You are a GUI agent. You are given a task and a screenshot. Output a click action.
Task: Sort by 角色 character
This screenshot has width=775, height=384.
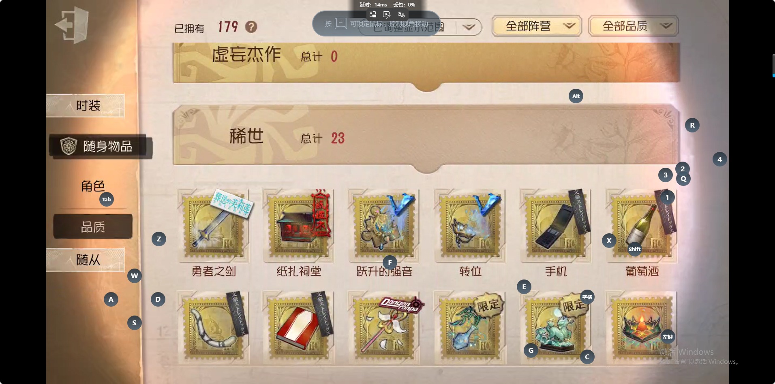tap(93, 186)
